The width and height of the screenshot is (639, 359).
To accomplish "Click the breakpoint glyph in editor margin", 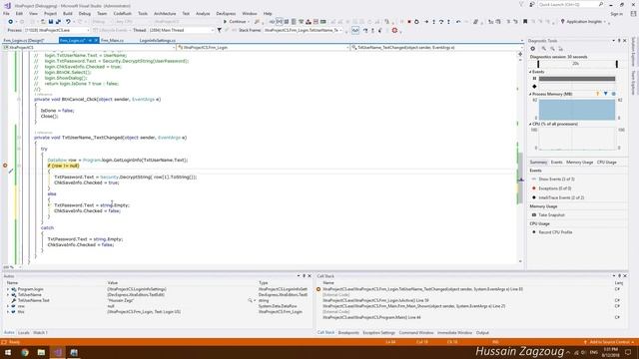I will [5, 166].
